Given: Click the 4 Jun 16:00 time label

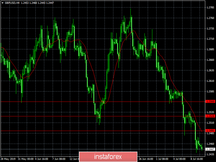Looking at the screenshot, I should click(x=42, y=159).
